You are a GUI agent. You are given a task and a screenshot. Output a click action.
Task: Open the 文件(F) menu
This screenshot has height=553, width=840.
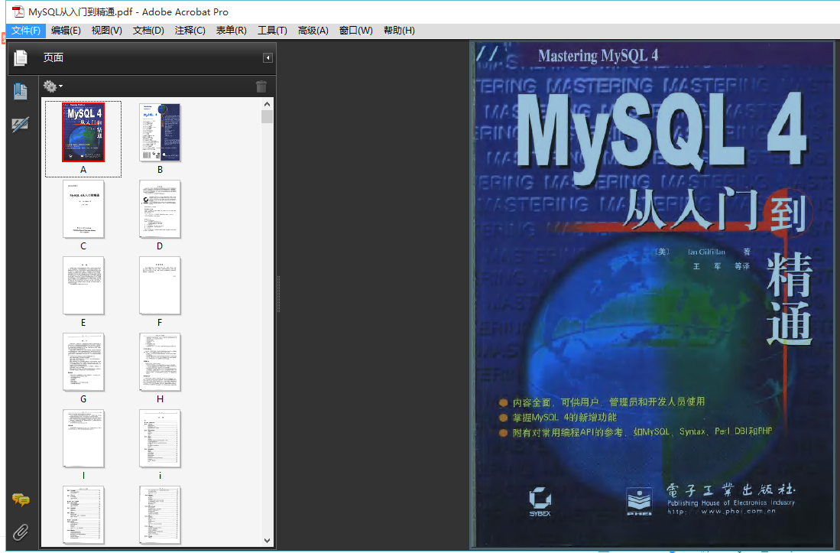click(26, 31)
